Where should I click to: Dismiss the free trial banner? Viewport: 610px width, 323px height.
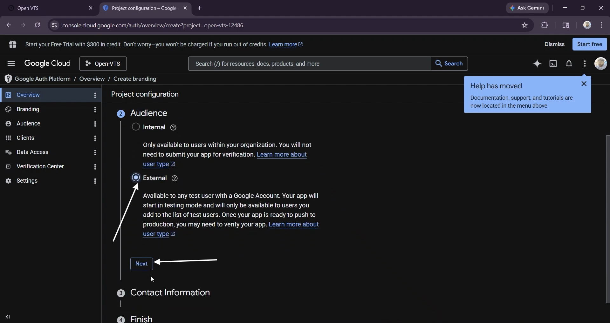(554, 44)
